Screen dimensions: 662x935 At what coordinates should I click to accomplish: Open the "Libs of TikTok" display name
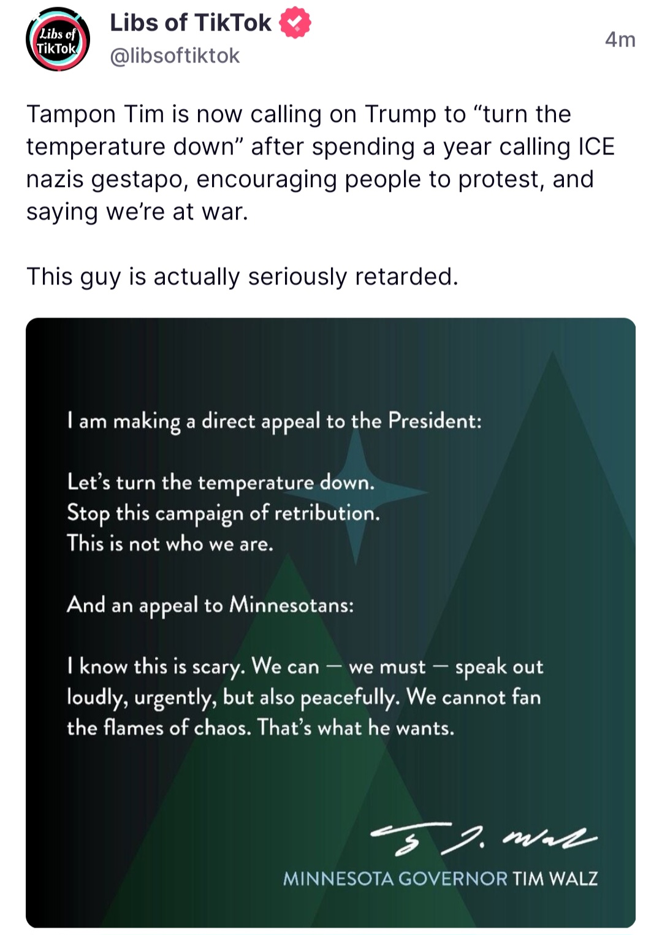[x=190, y=23]
